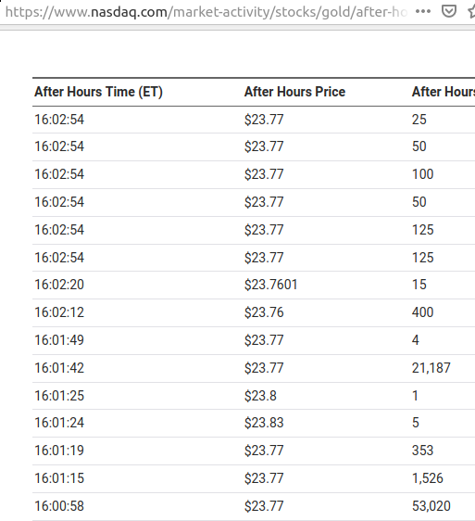Focus the nasdaq.com URL address field

click(206, 12)
